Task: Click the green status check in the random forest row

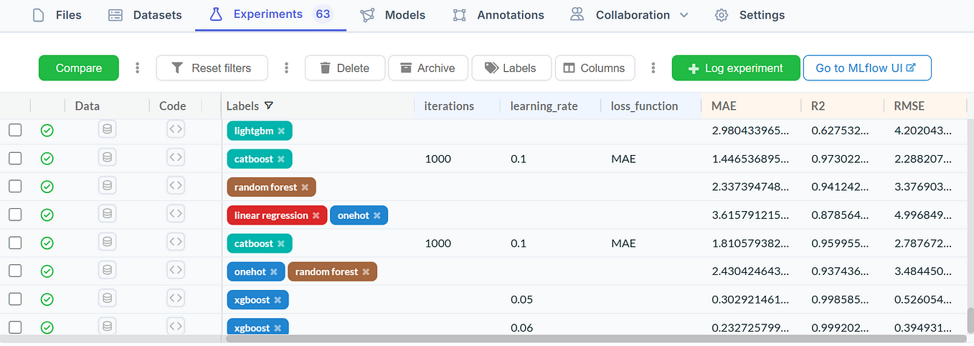Action: coord(47,187)
